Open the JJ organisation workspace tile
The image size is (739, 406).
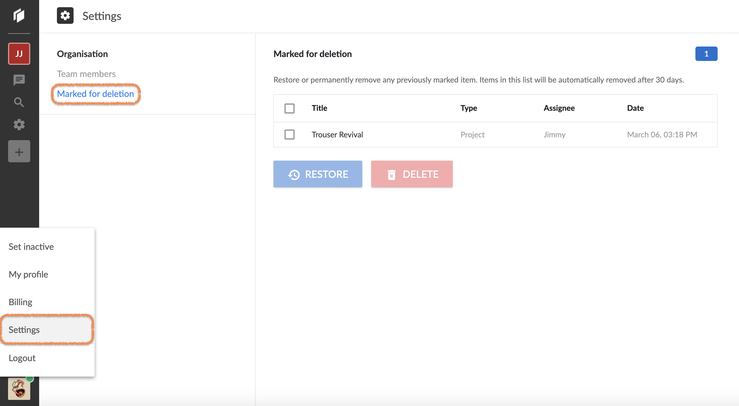pos(19,54)
